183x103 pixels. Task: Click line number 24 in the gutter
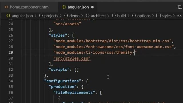click(11, 24)
